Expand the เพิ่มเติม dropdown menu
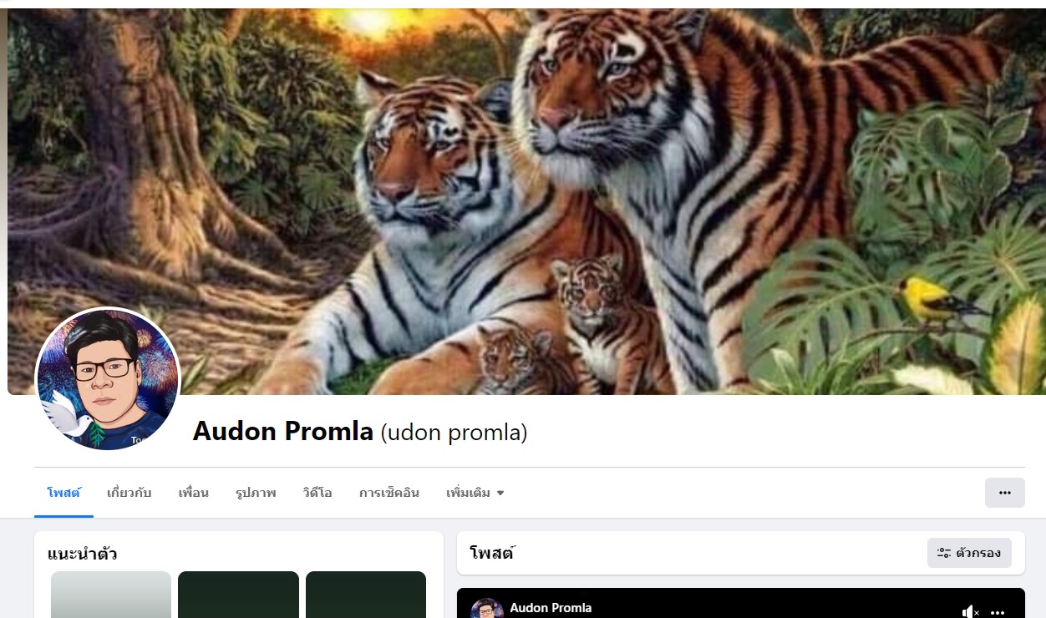This screenshot has width=1046, height=618. (475, 493)
